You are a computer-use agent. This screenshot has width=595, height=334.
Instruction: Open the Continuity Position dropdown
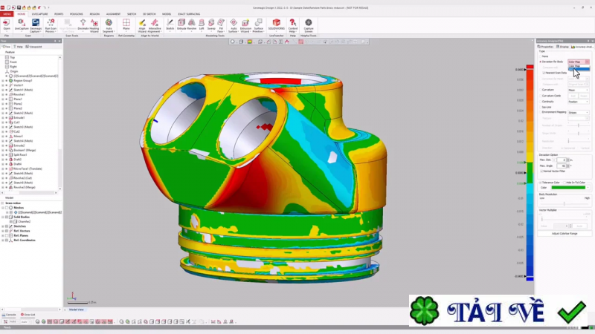pyautogui.click(x=579, y=102)
